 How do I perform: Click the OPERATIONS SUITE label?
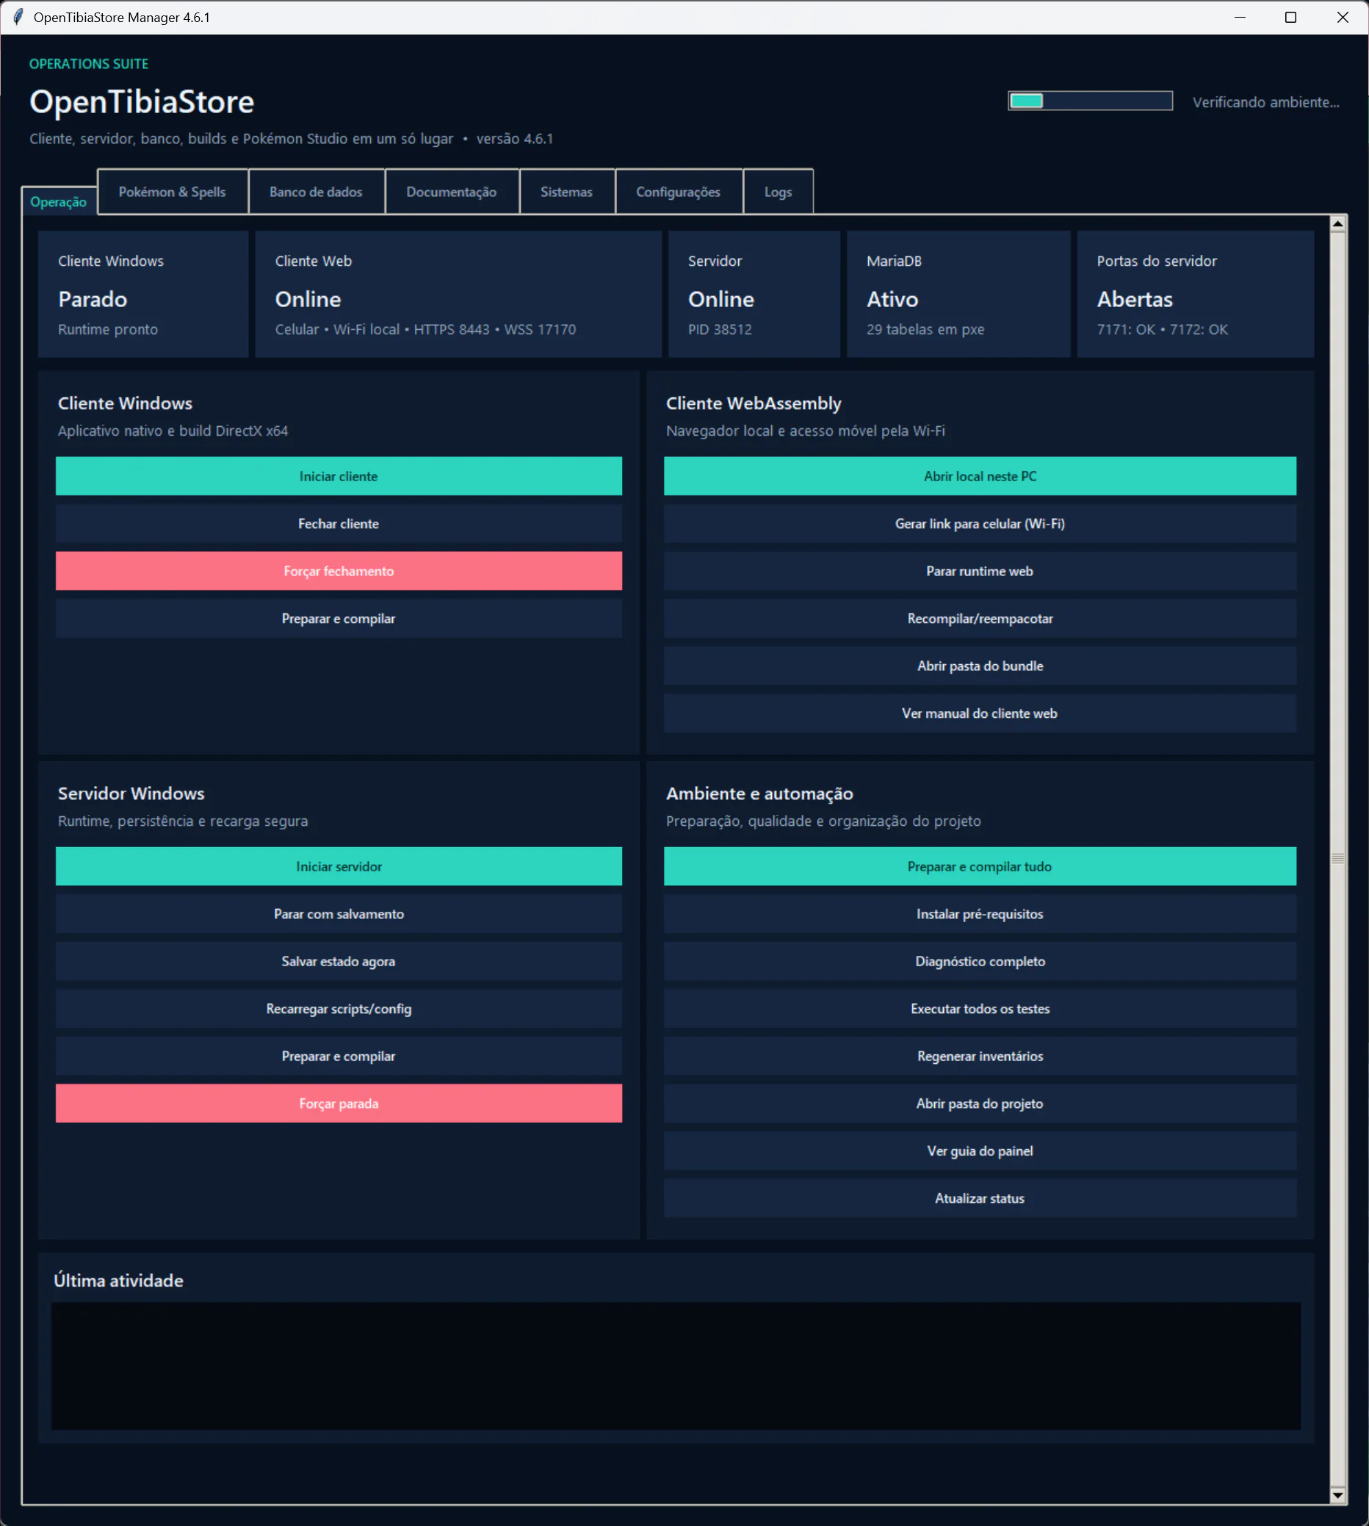[89, 64]
